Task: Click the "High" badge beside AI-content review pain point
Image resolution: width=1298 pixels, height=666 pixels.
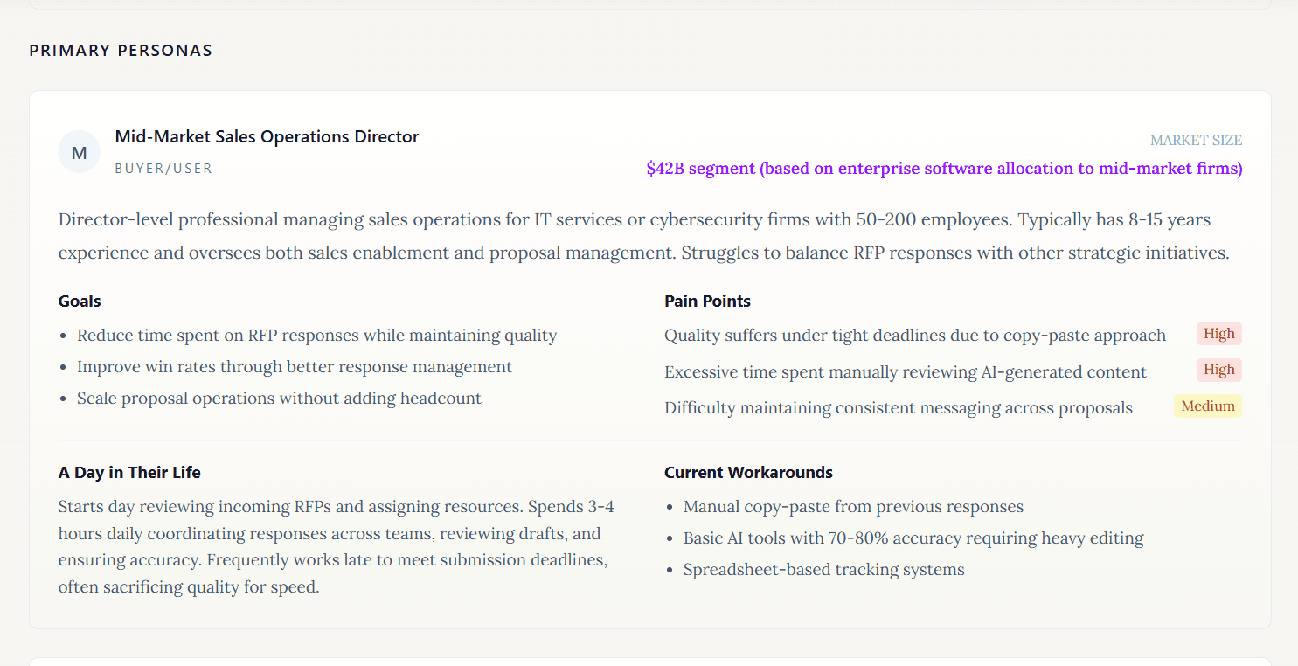Action: tap(1218, 370)
